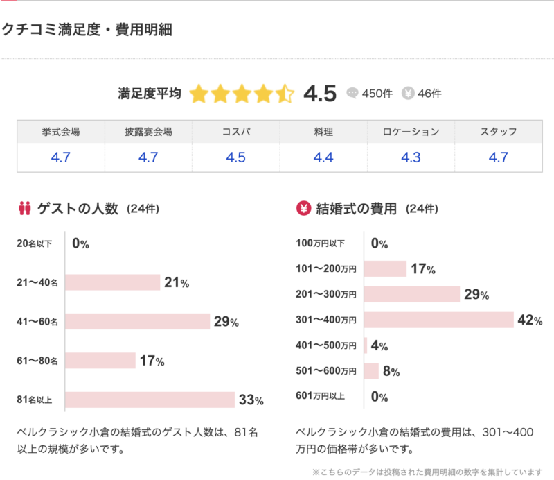The width and height of the screenshot is (554, 480).
Task: Click the 101〜200万円 17% bar
Action: point(385,268)
